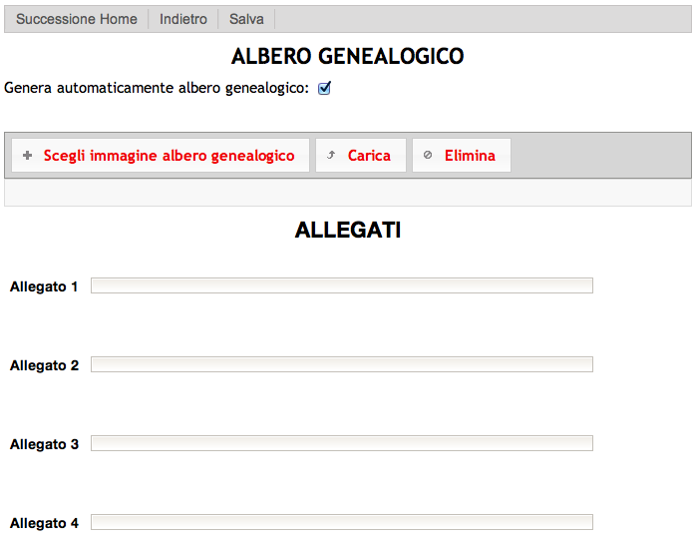Screen dimensions: 696x550
Task: Focus the Allegato 1 text field
Action: [341, 286]
